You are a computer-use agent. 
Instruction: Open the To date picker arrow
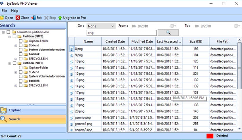(239, 26)
